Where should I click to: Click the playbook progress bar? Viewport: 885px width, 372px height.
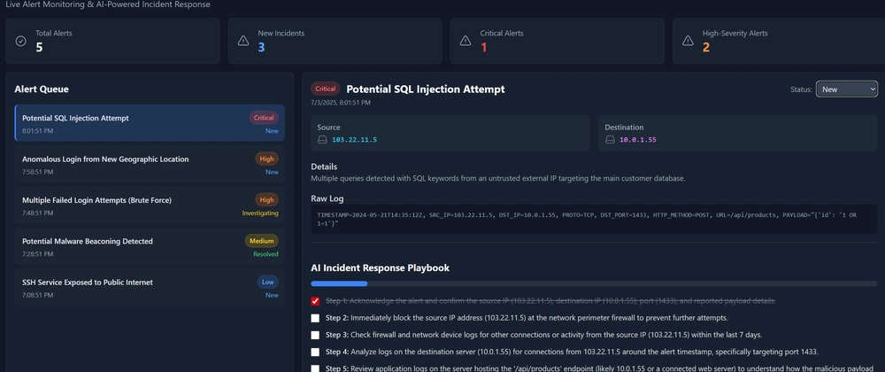[594, 283]
